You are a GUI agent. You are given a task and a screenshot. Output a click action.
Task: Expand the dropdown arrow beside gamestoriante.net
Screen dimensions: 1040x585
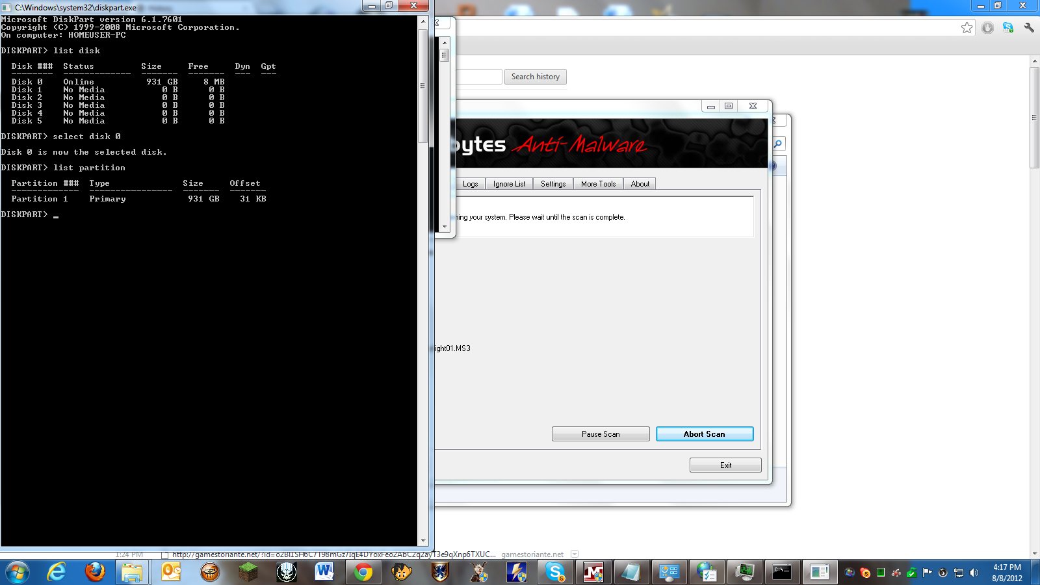coord(574,554)
